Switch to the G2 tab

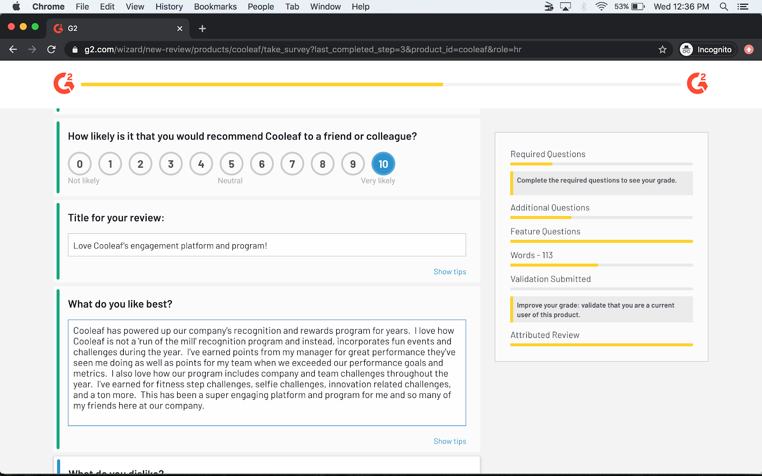pyautogui.click(x=119, y=29)
